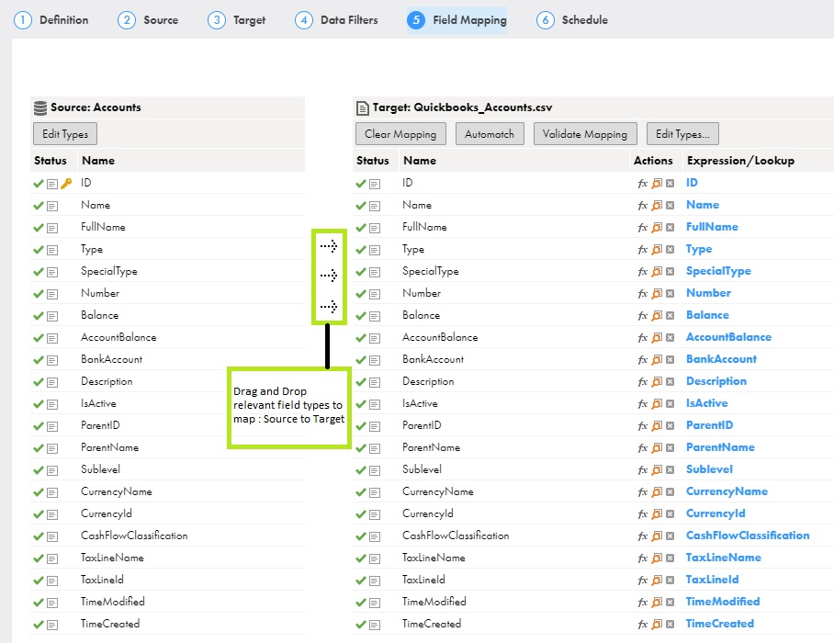Click the key icon on source ID
The image size is (834, 643).
coord(66,184)
